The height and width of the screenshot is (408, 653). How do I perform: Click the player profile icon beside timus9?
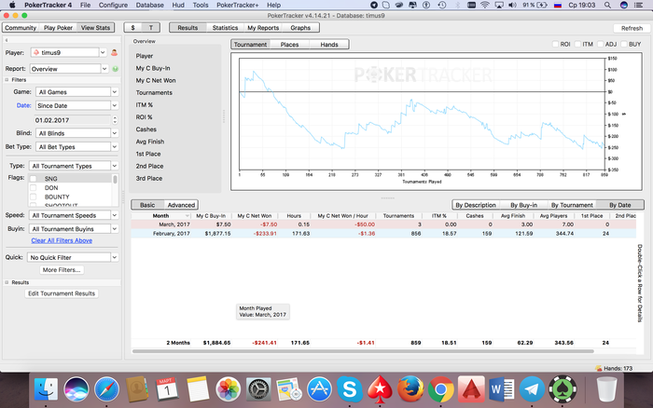tap(114, 53)
